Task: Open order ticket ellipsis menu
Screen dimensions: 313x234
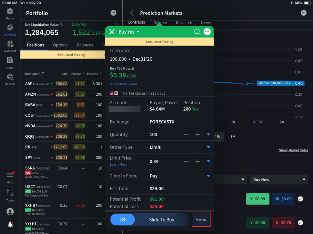Action: tap(207, 32)
